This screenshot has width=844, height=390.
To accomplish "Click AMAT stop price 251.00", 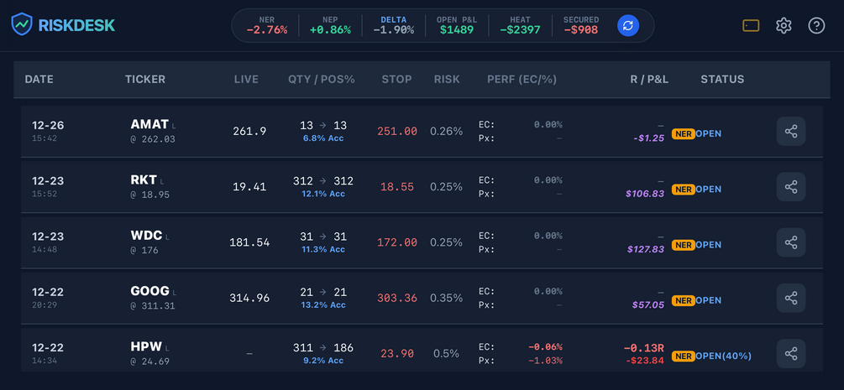I will [397, 131].
